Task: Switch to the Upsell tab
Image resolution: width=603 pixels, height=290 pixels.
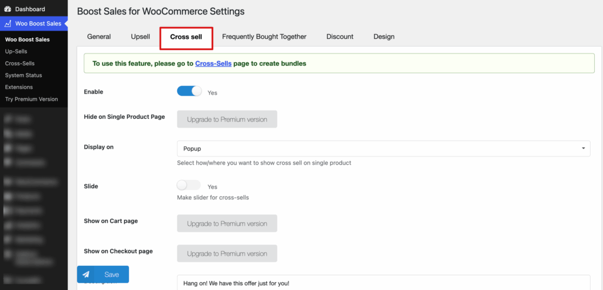Action: click(x=140, y=37)
